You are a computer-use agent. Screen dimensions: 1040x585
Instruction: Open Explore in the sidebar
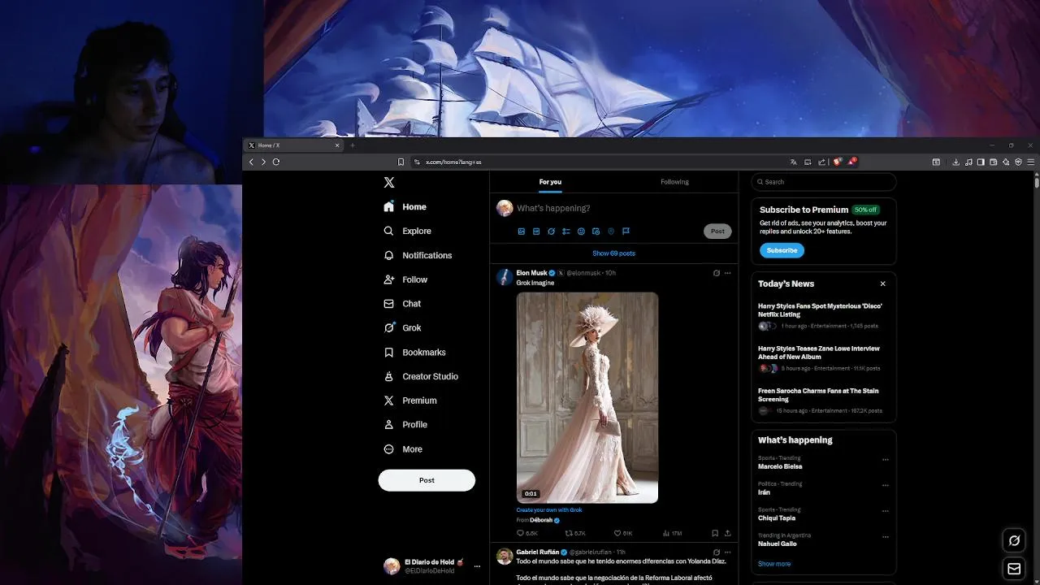pyautogui.click(x=408, y=231)
